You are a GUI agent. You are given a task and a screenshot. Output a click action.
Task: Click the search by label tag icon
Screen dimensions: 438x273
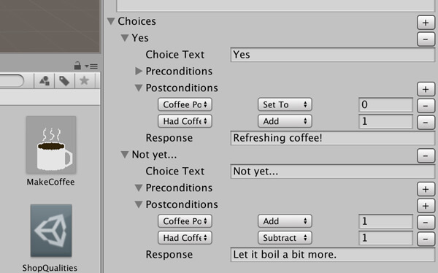(x=64, y=81)
